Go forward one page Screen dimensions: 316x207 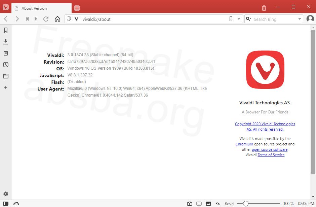[17, 19]
